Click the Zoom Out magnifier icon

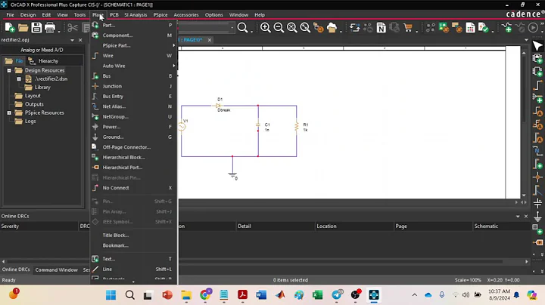point(279,28)
